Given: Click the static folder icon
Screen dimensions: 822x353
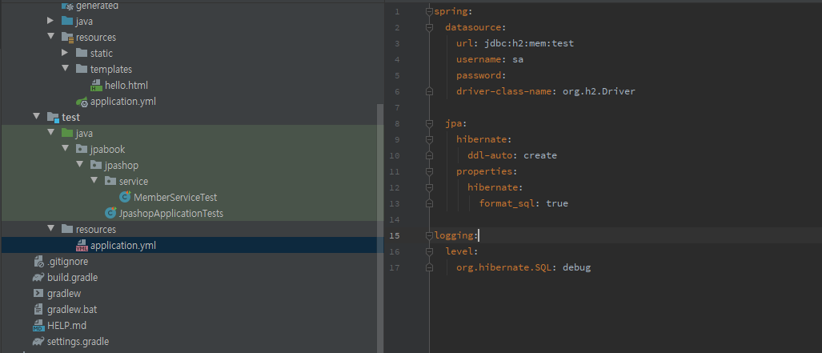Looking at the screenshot, I should point(82,53).
